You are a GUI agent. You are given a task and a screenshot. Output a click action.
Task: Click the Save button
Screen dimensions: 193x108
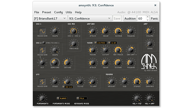(117, 18)
